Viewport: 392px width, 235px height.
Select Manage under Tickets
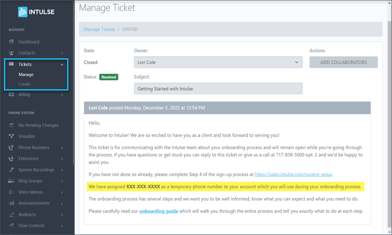tap(26, 74)
